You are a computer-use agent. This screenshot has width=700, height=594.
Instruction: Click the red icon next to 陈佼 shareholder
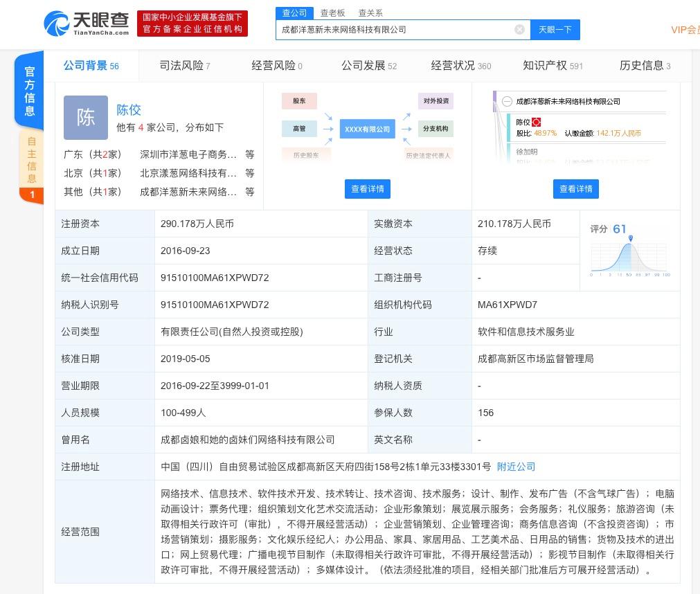pos(536,122)
